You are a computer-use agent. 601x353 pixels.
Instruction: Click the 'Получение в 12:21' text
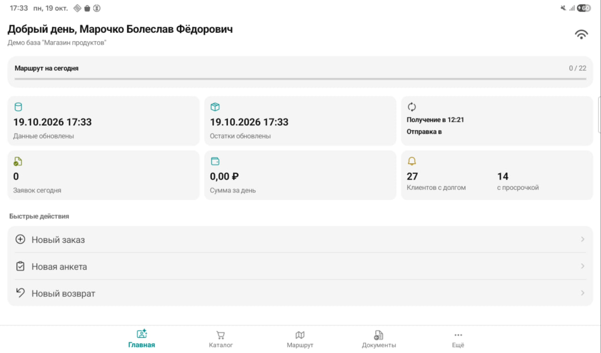(435, 120)
